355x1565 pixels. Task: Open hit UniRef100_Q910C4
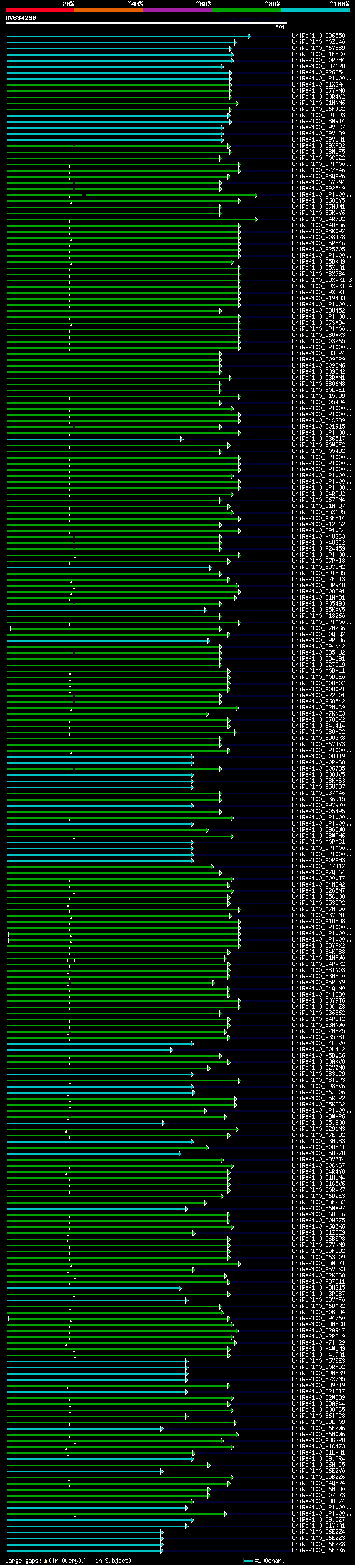pos(318,531)
